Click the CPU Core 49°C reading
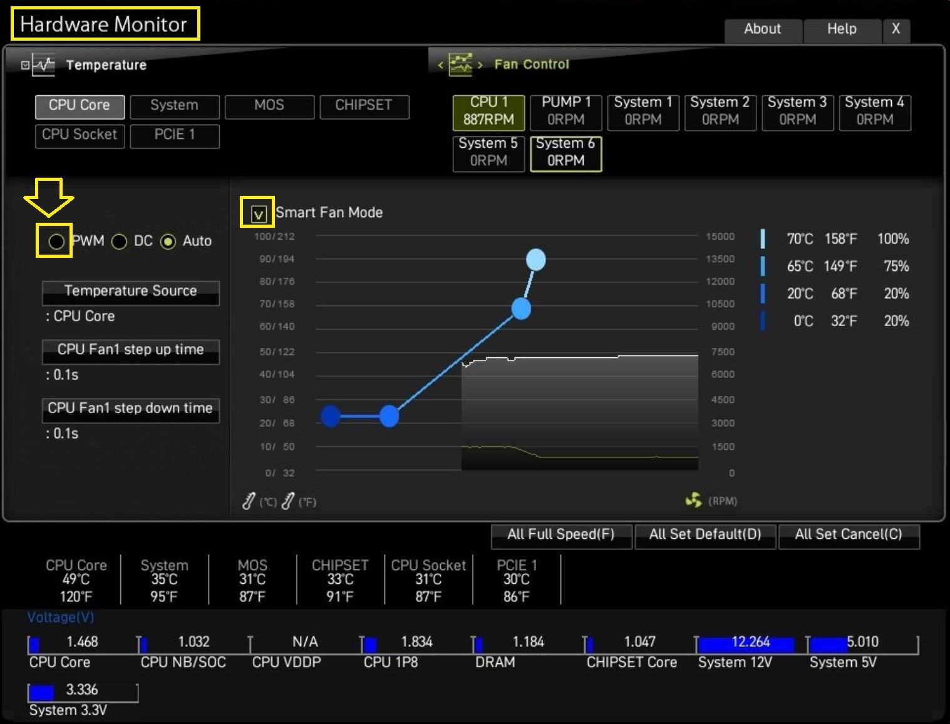The height and width of the screenshot is (724, 950). [76, 581]
